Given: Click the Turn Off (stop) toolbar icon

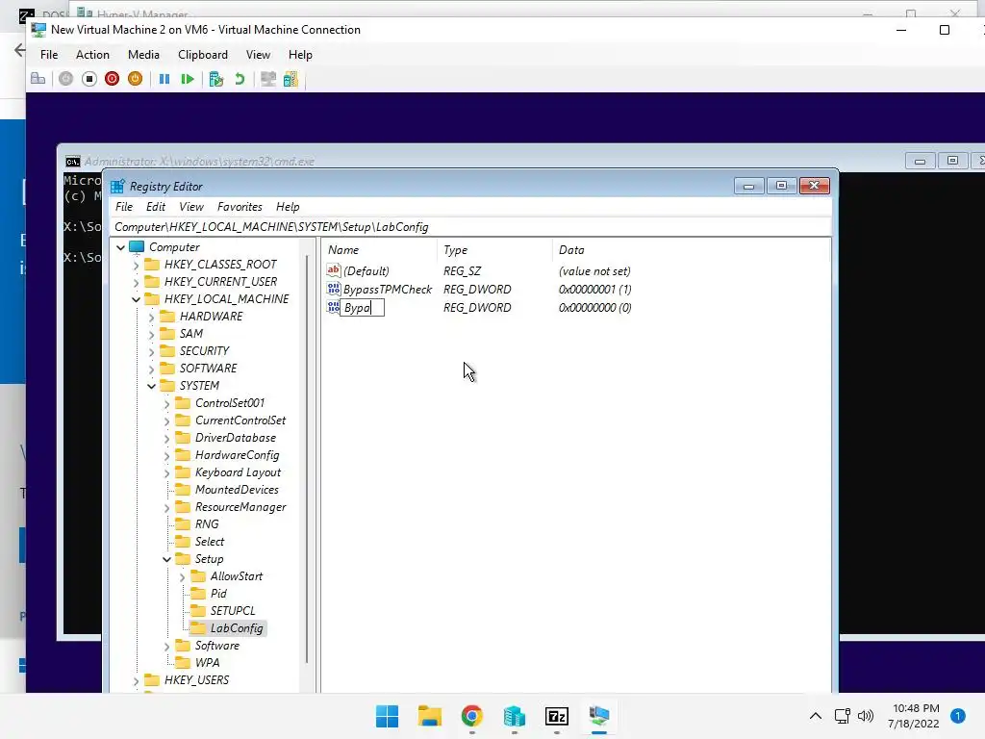Looking at the screenshot, I should click(x=89, y=79).
